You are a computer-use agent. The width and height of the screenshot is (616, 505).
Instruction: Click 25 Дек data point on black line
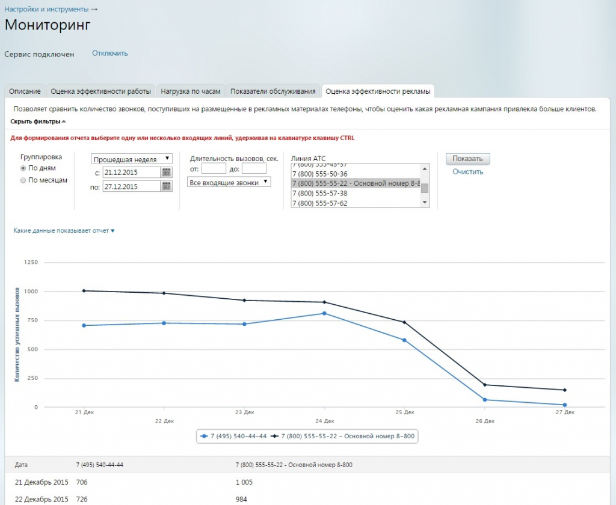(404, 322)
